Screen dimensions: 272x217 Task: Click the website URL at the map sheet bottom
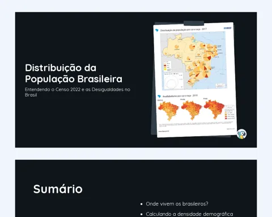pyautogui.click(x=164, y=131)
